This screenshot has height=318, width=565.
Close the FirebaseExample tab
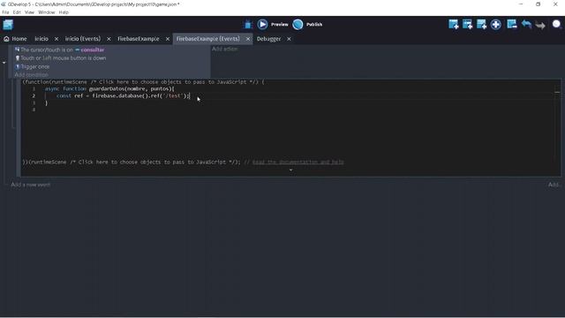tap(168, 39)
